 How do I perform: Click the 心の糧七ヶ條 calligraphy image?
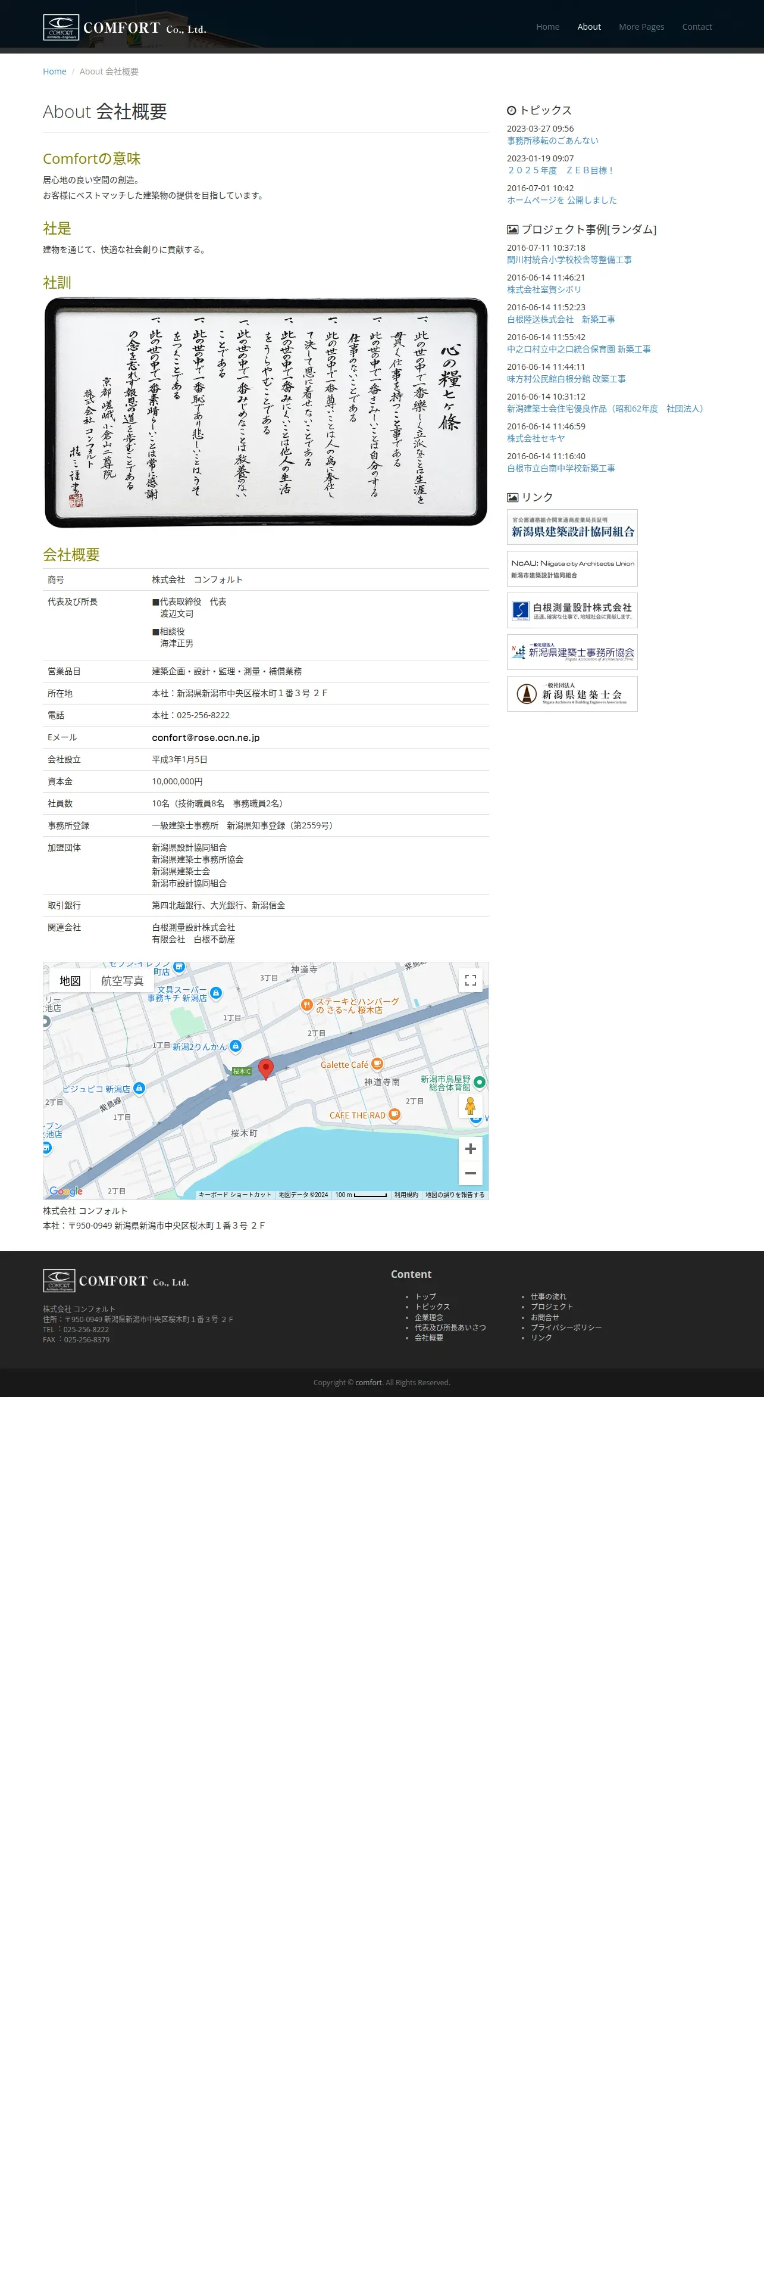click(x=266, y=412)
